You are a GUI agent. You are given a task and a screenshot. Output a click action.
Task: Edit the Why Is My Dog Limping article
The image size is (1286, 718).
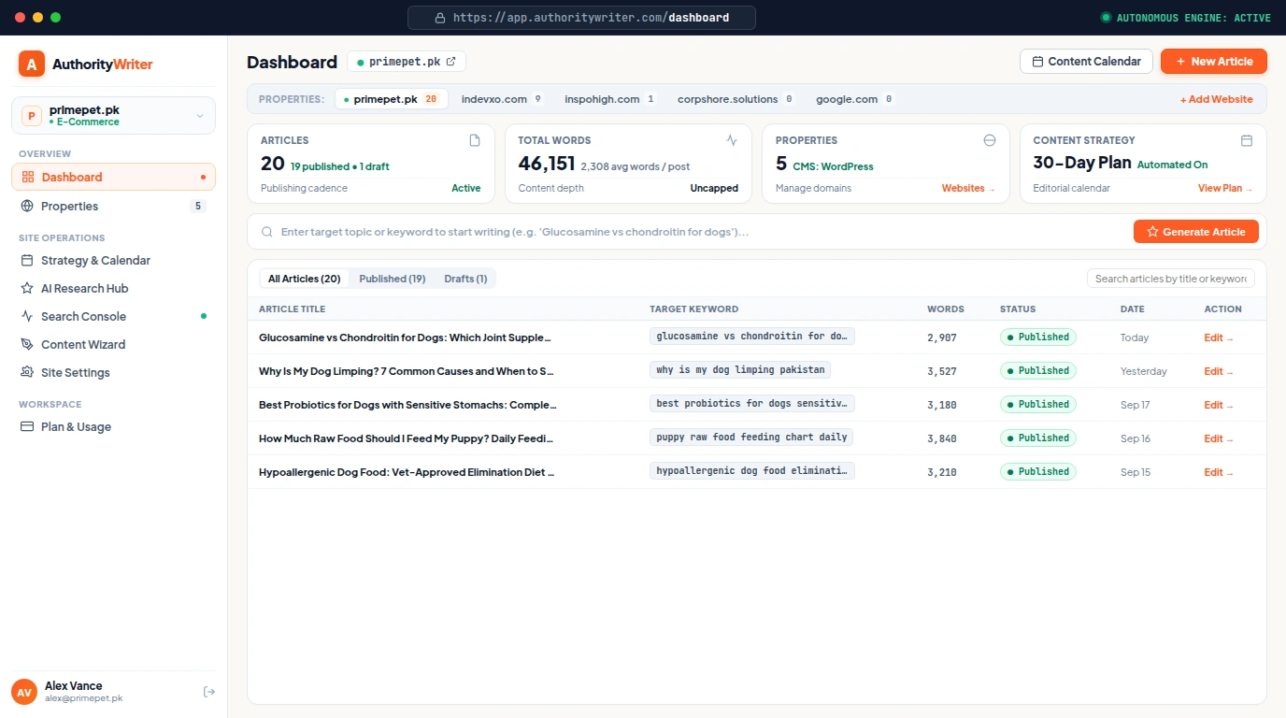coord(1219,371)
